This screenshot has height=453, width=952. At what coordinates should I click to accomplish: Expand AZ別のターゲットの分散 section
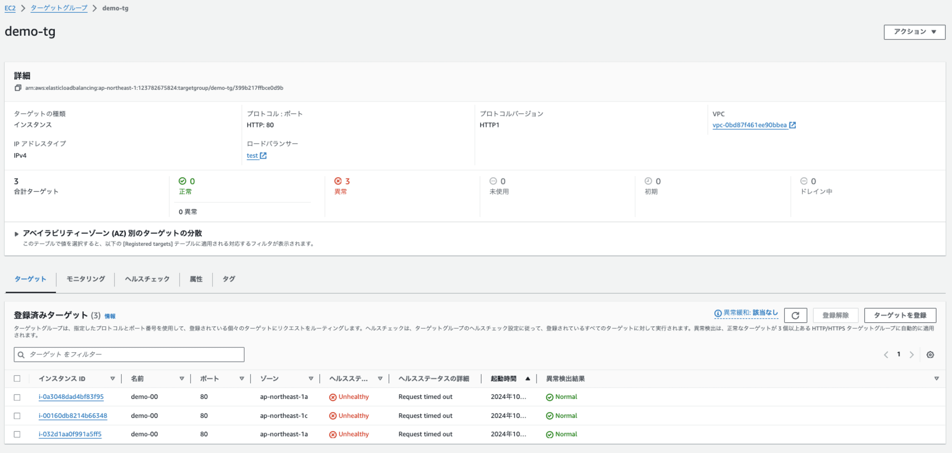[x=16, y=234]
